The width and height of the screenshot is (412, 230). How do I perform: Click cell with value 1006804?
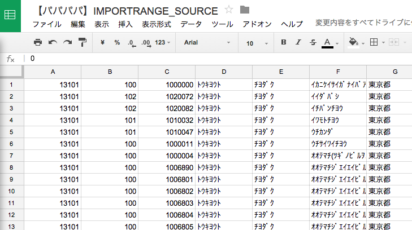167,215
